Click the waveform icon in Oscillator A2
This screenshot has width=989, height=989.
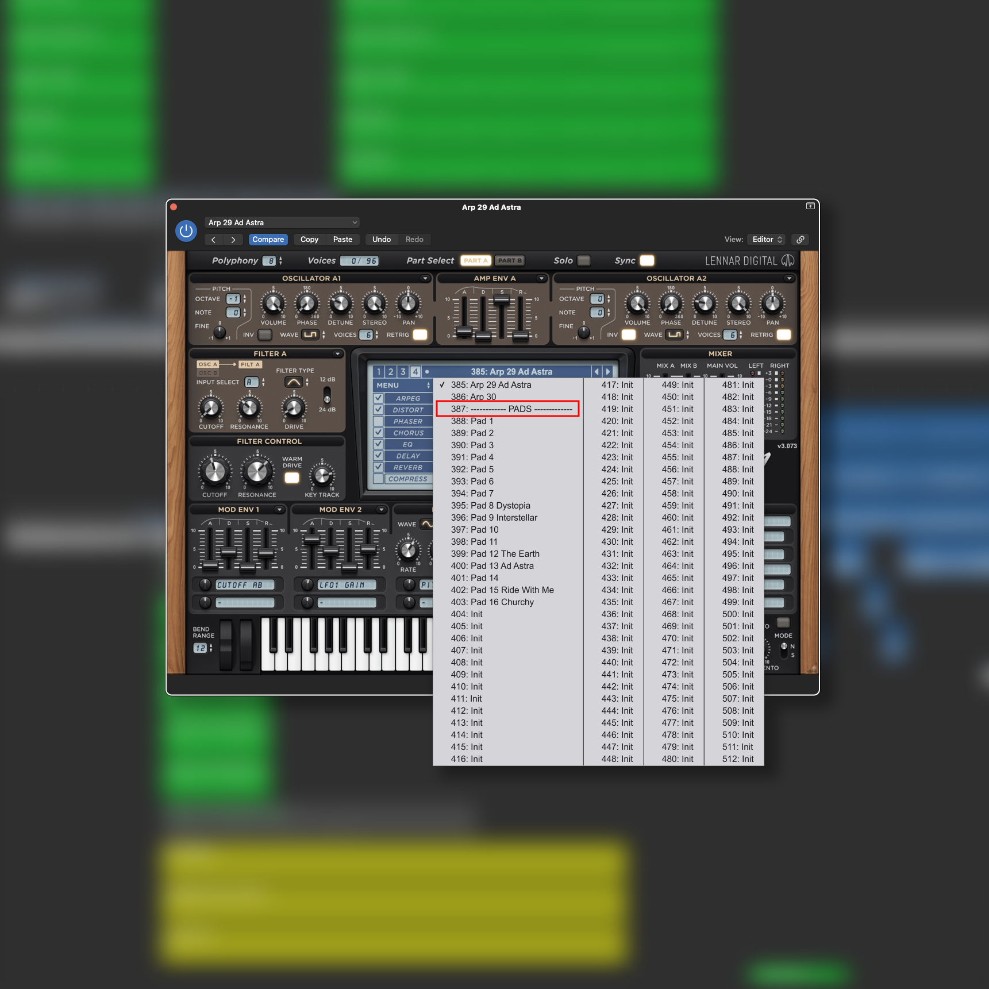point(674,334)
